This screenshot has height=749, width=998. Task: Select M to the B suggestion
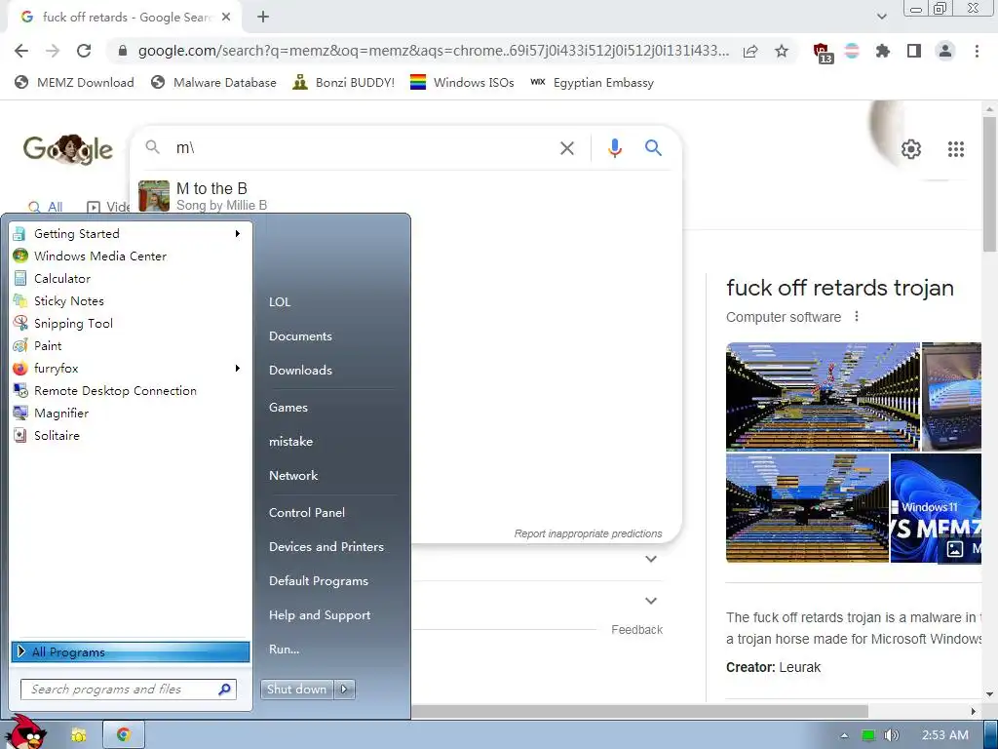tap(405, 196)
